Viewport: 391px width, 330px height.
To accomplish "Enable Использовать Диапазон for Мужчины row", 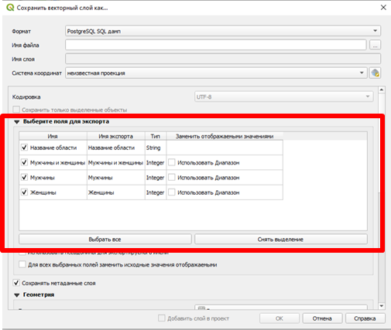I will click(x=172, y=177).
